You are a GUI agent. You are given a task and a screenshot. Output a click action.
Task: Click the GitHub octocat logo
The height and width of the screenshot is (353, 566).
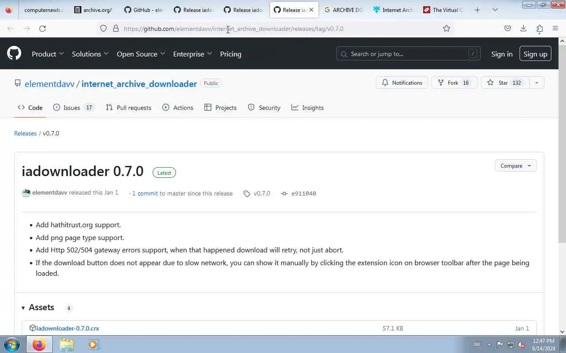pyautogui.click(x=14, y=53)
